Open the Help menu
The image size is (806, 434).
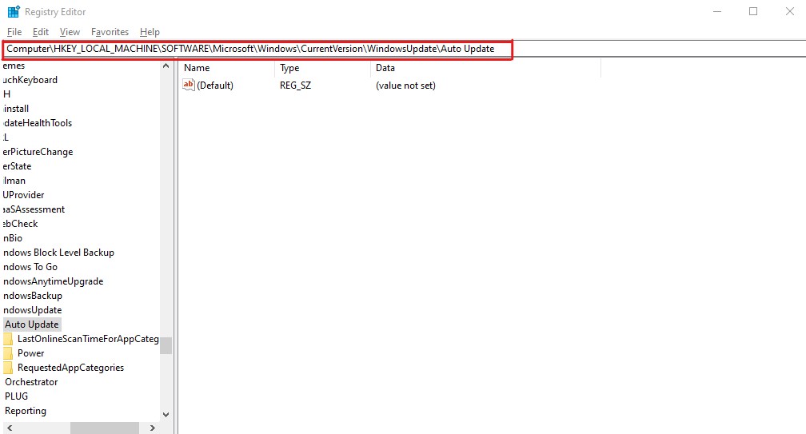(x=150, y=32)
